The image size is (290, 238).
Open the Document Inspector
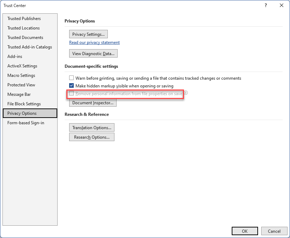pyautogui.click(x=93, y=103)
